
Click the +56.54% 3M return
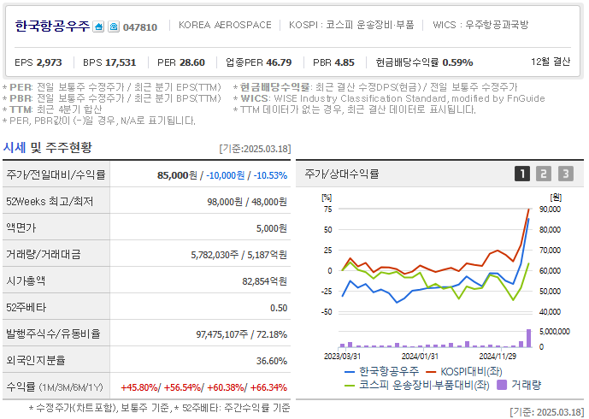coord(183,387)
